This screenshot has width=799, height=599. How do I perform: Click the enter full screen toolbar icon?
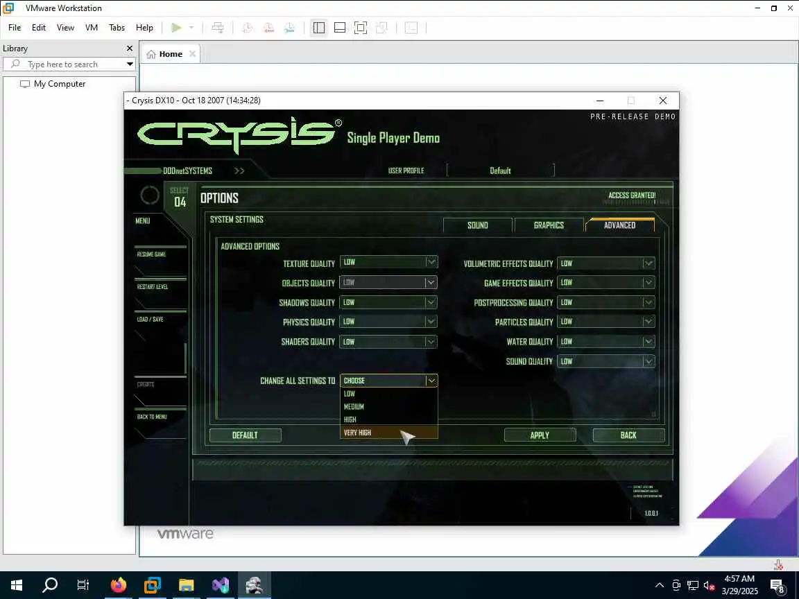360,28
